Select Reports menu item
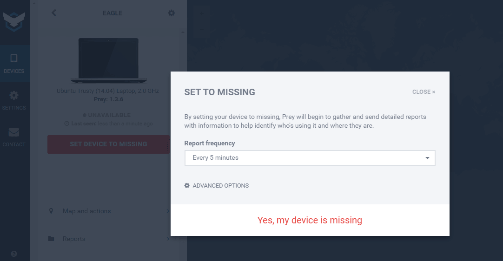This screenshot has width=503, height=261. 74,239
